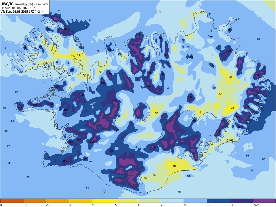Image resolution: width=276 pixels, height=207 pixels.
Task: Pick the pale yellow 50–60 legend swatch
Action: 126,201
